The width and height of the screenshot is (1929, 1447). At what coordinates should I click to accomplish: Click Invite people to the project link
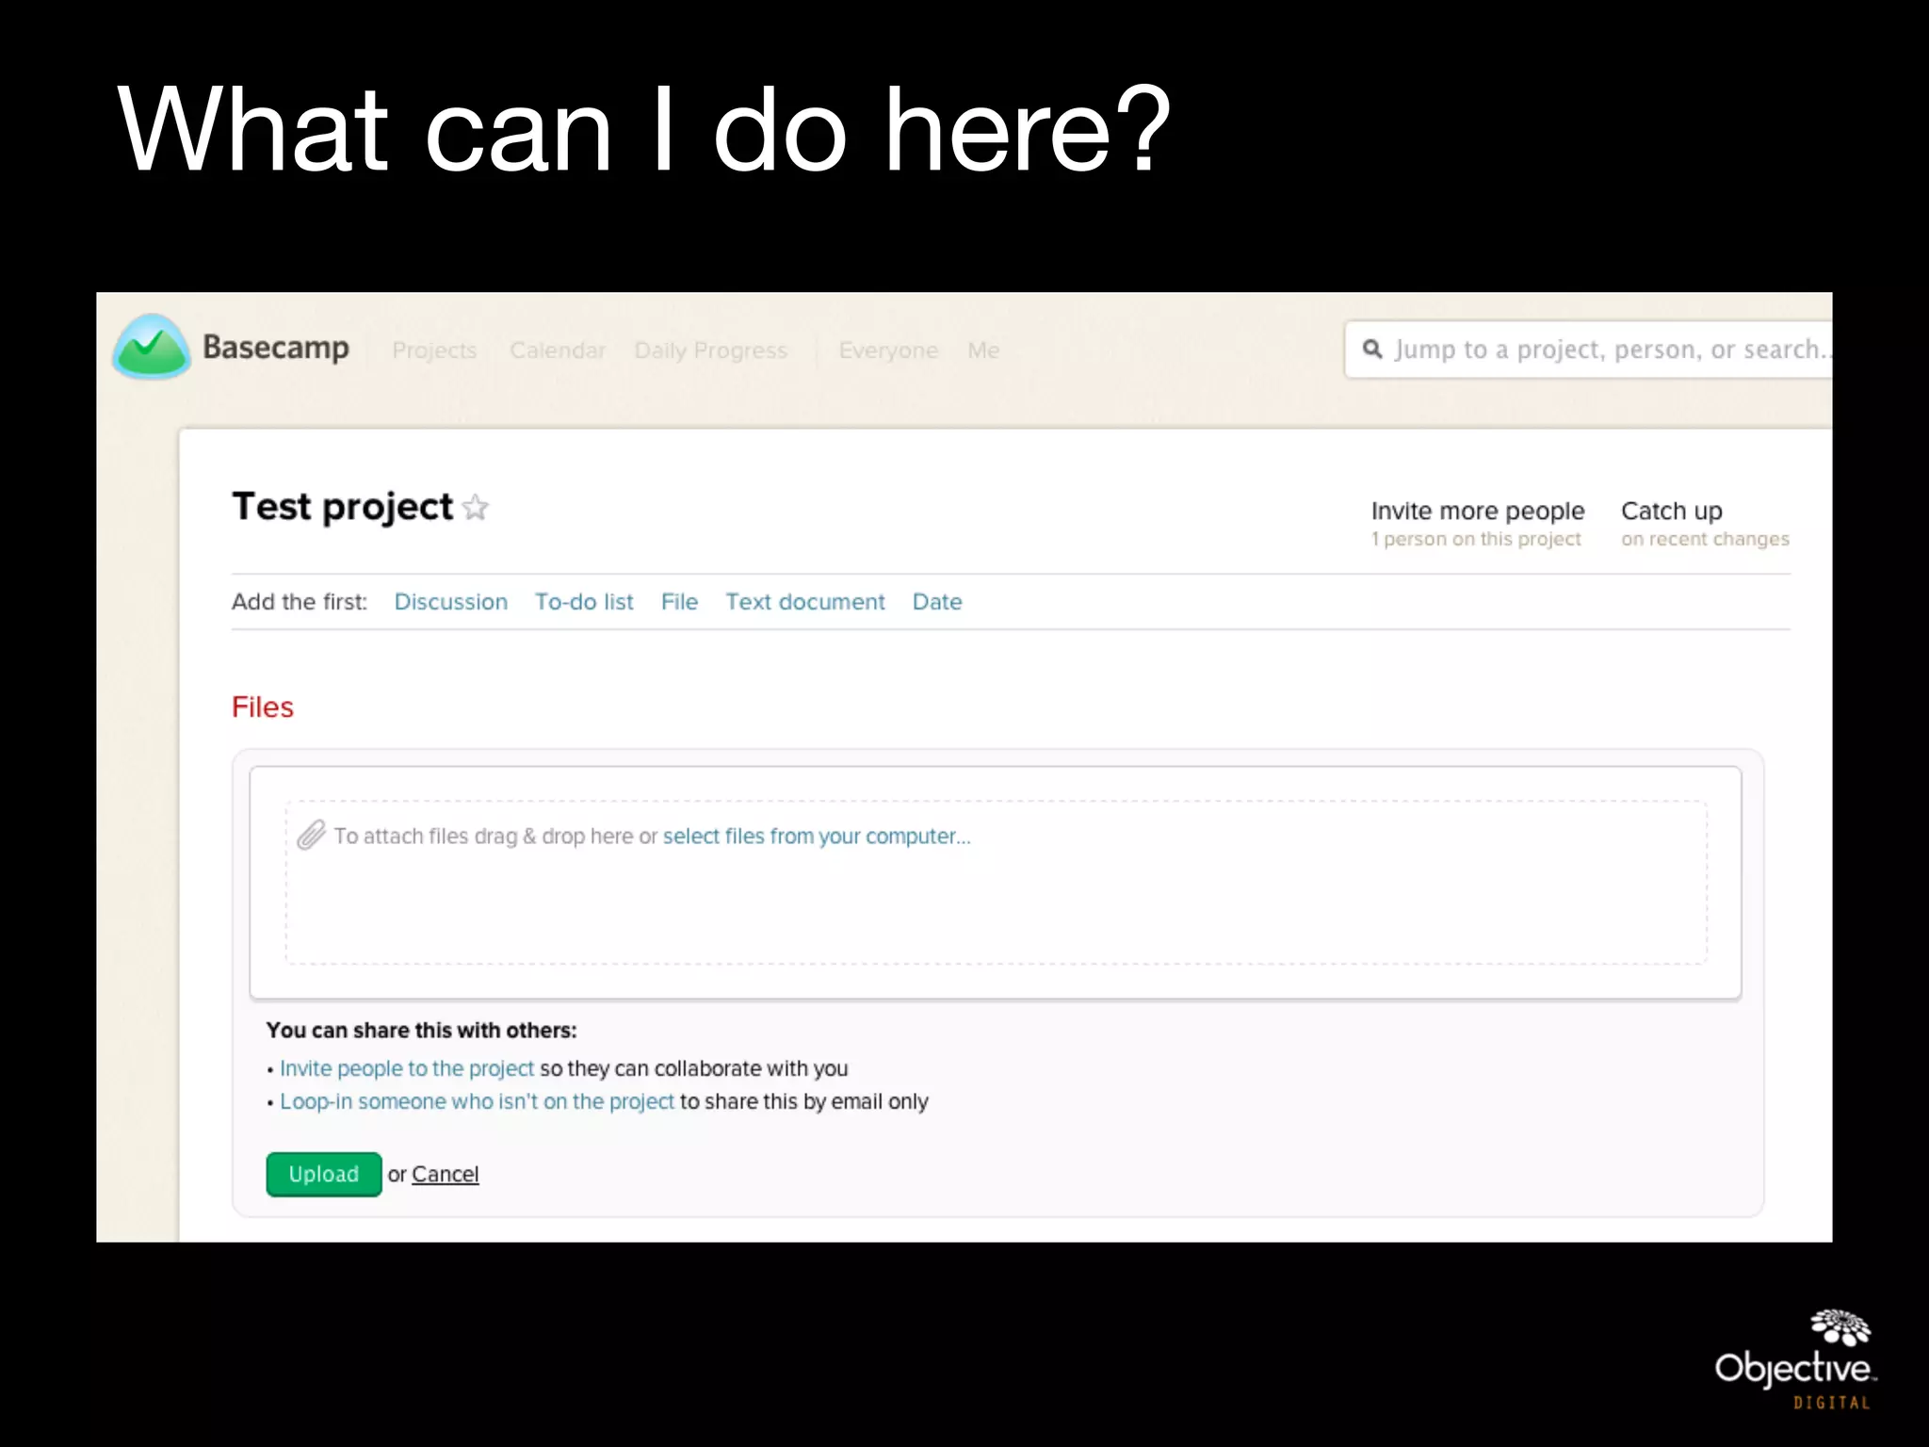407,1068
